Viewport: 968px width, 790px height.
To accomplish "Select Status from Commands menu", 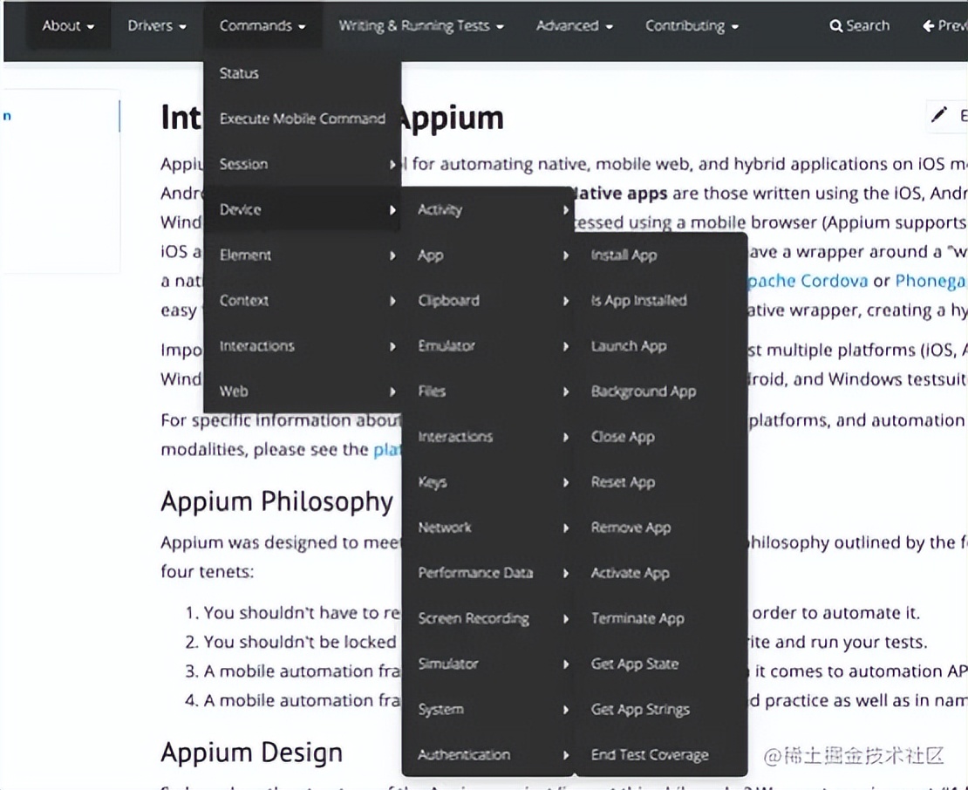I will (239, 73).
